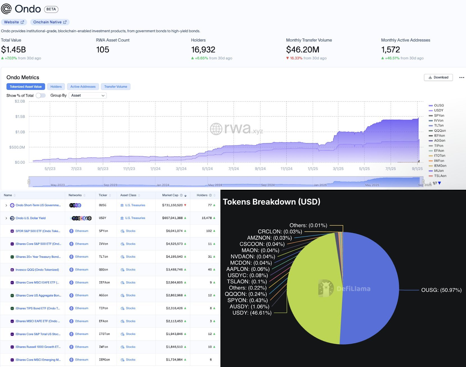Screen dimensions: 466x367
Task: Click the U.S. Treasuries icon in USDY row
Action: click(x=122, y=218)
